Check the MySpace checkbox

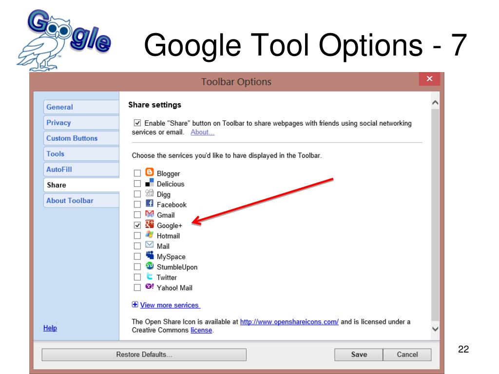(x=137, y=256)
